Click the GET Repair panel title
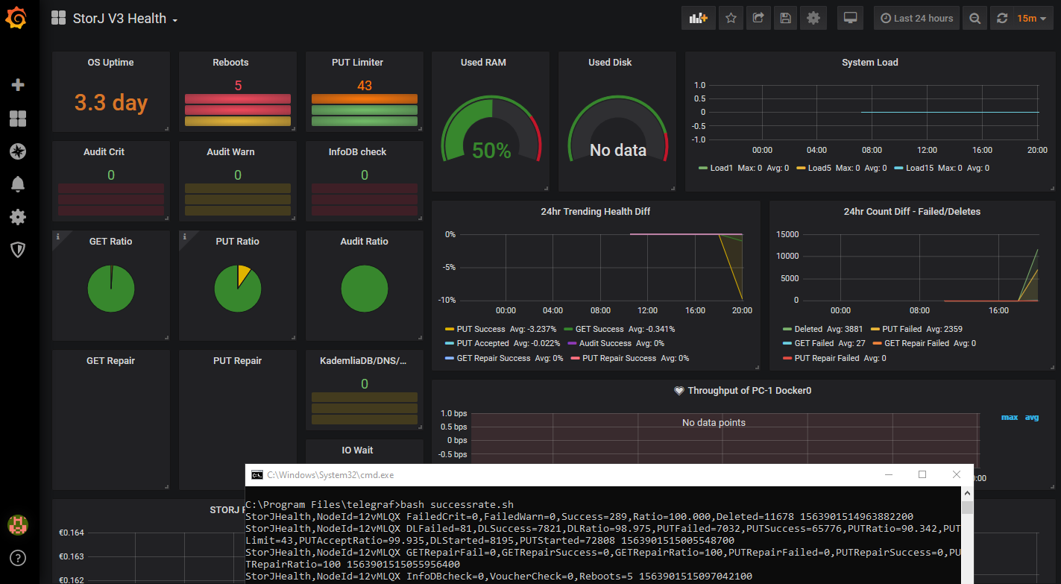This screenshot has width=1061, height=584. [110, 361]
